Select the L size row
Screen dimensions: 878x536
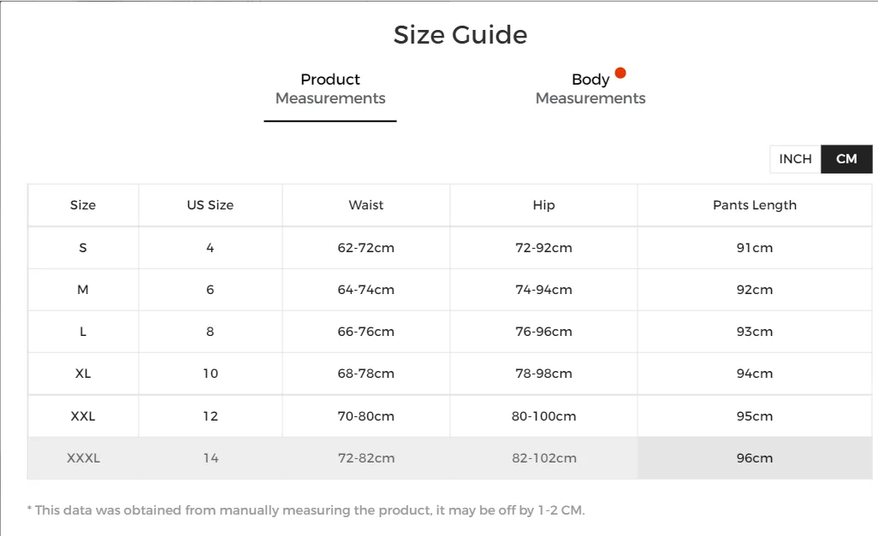click(x=83, y=332)
